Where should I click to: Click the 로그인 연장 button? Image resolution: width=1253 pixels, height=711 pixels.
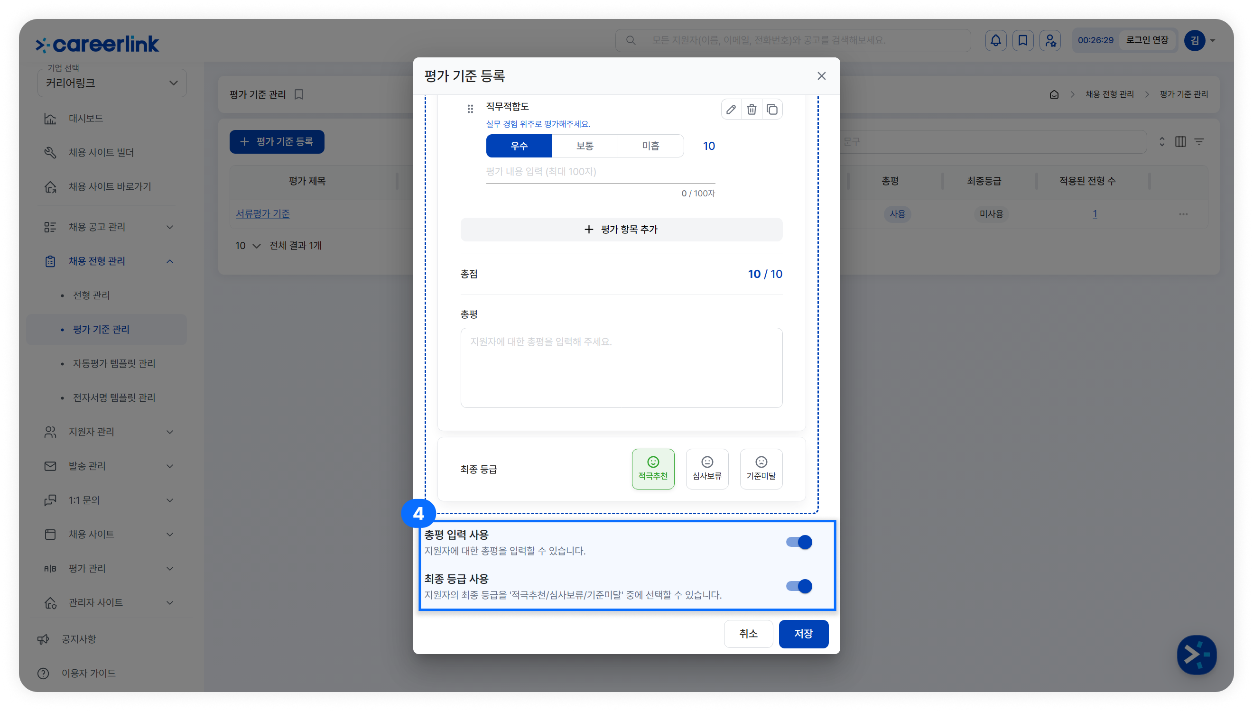pos(1147,40)
